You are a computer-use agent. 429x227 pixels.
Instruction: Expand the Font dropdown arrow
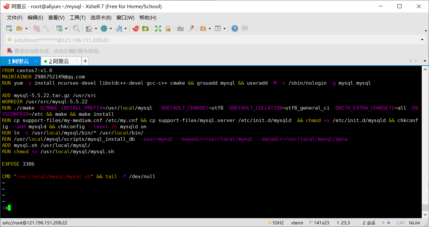click(126, 29)
